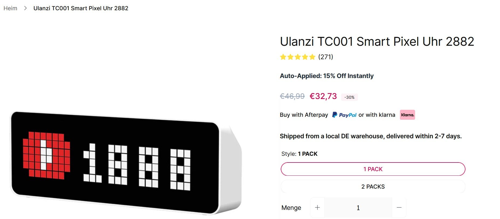Click the Auto-Applied 15% Off Instantly text
This screenshot has width=500, height=219.
[x=327, y=76]
